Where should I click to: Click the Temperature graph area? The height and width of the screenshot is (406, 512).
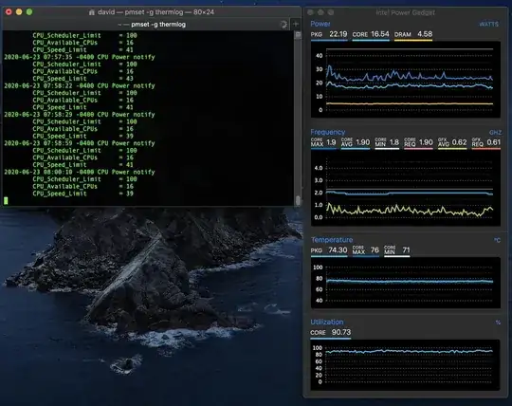click(x=405, y=283)
